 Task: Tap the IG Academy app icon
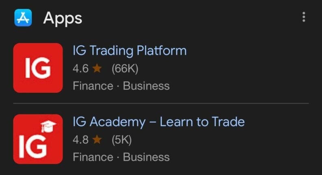[x=38, y=139]
